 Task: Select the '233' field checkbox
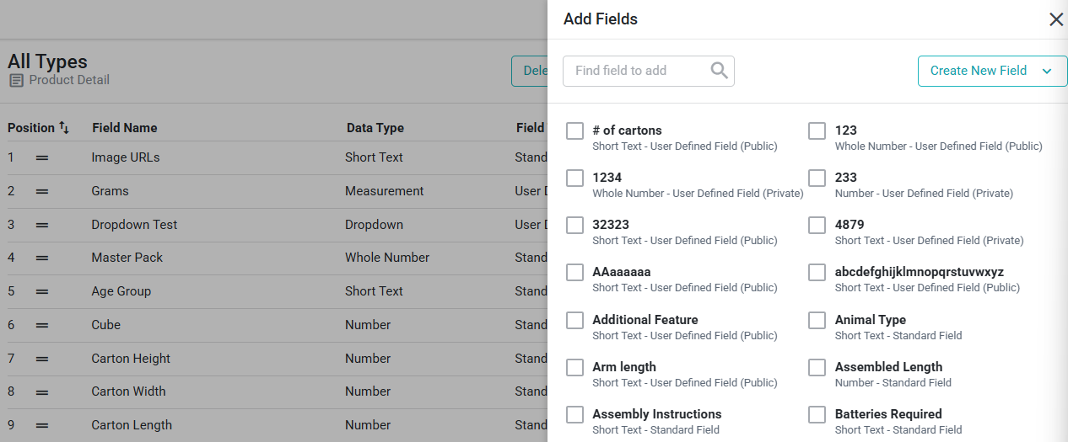pyautogui.click(x=817, y=178)
